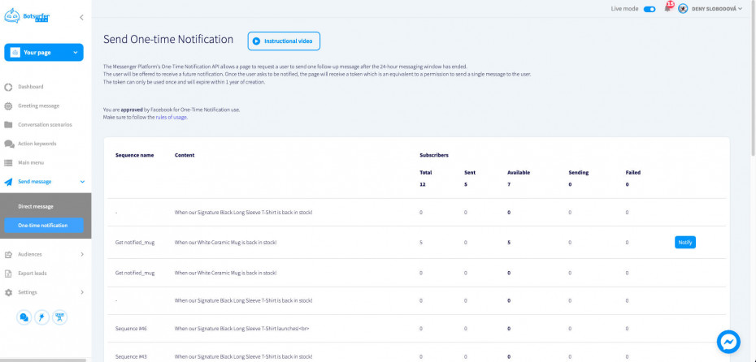
Task: Open the Dashboard icon in sidebar
Action: (x=8, y=87)
